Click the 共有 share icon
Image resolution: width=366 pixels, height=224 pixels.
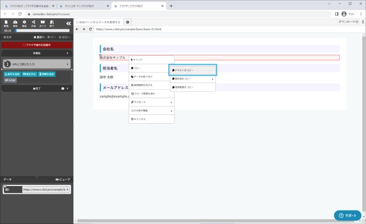tap(33, 23)
